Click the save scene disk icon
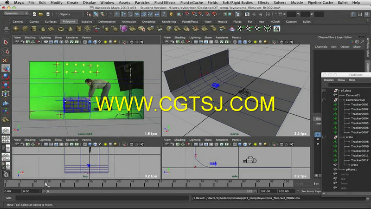Viewport: 371px width, 209px height. click(x=48, y=14)
